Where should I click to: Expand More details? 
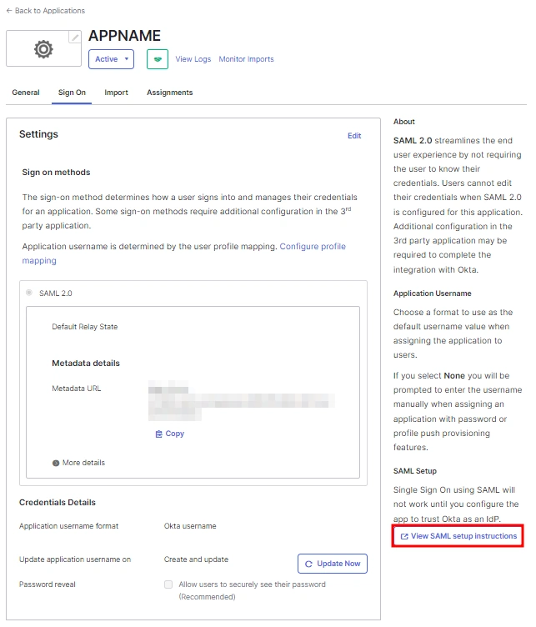tap(78, 463)
